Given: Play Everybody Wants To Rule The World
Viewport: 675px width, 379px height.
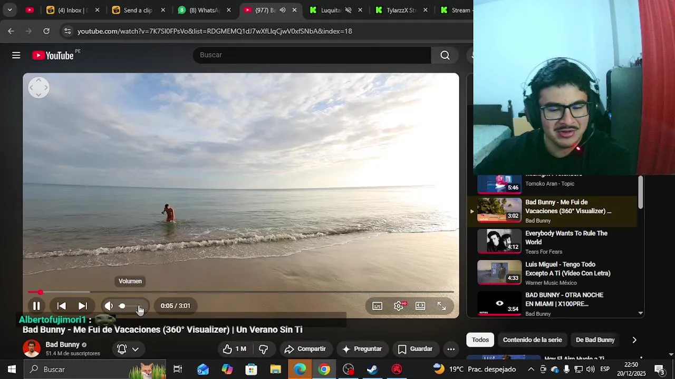Looking at the screenshot, I should (x=552, y=242).
